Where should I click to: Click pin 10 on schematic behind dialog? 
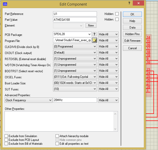click(148, 62)
